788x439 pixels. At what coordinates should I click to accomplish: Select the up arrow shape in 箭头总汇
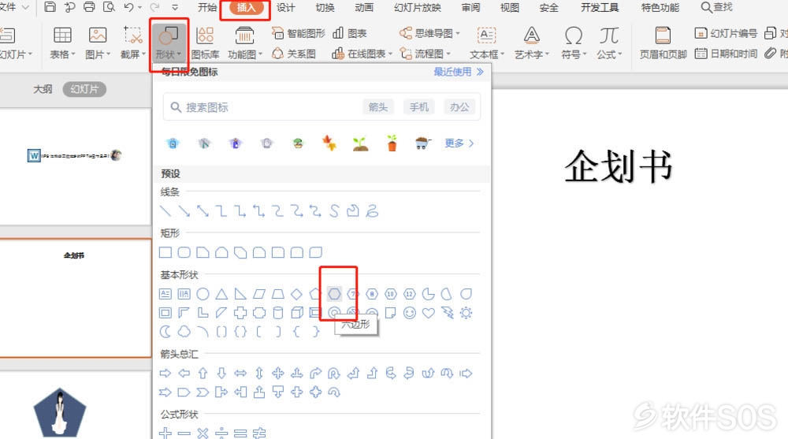203,373
